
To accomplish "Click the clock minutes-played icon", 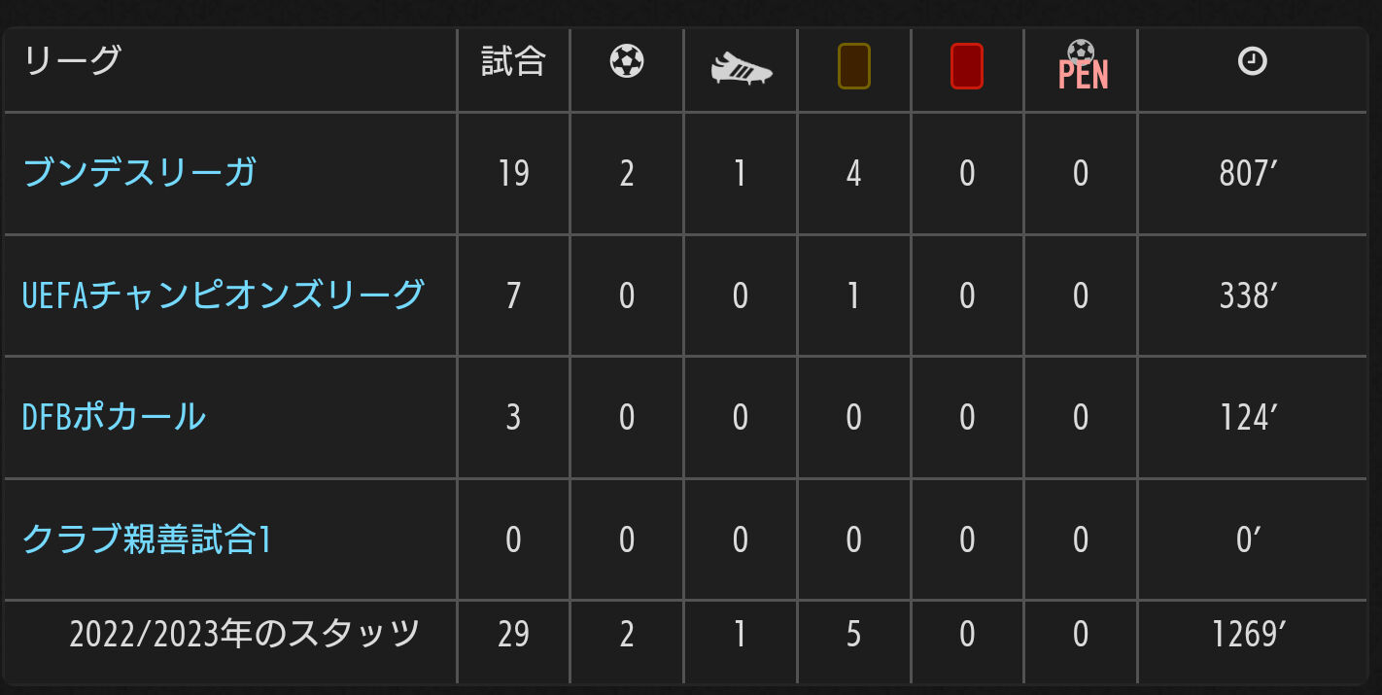I will pos(1252,63).
